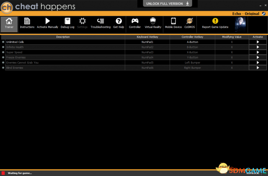Toggle status dot for Enemies Cannot Grab You

click(x=3, y=63)
